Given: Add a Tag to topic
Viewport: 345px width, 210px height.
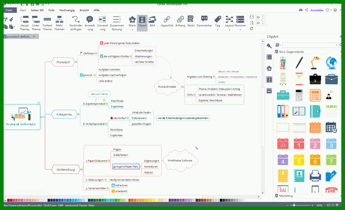Looking at the screenshot, I should [x=218, y=23].
